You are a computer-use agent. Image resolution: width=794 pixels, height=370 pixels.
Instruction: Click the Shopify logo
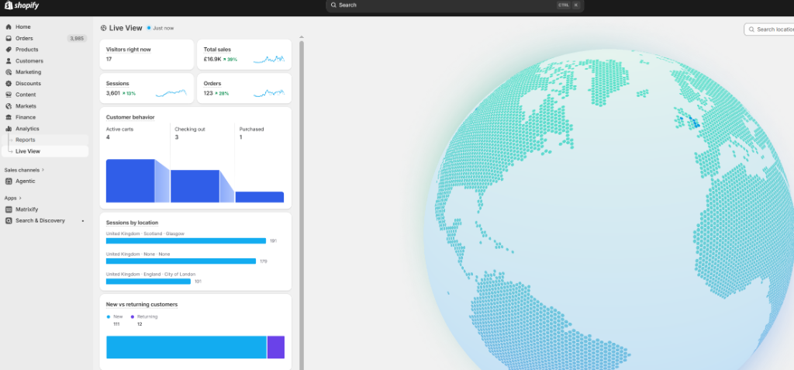point(22,5)
